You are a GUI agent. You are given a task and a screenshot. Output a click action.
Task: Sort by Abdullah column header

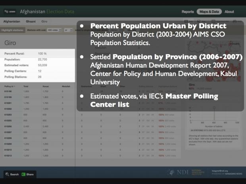point(66,86)
